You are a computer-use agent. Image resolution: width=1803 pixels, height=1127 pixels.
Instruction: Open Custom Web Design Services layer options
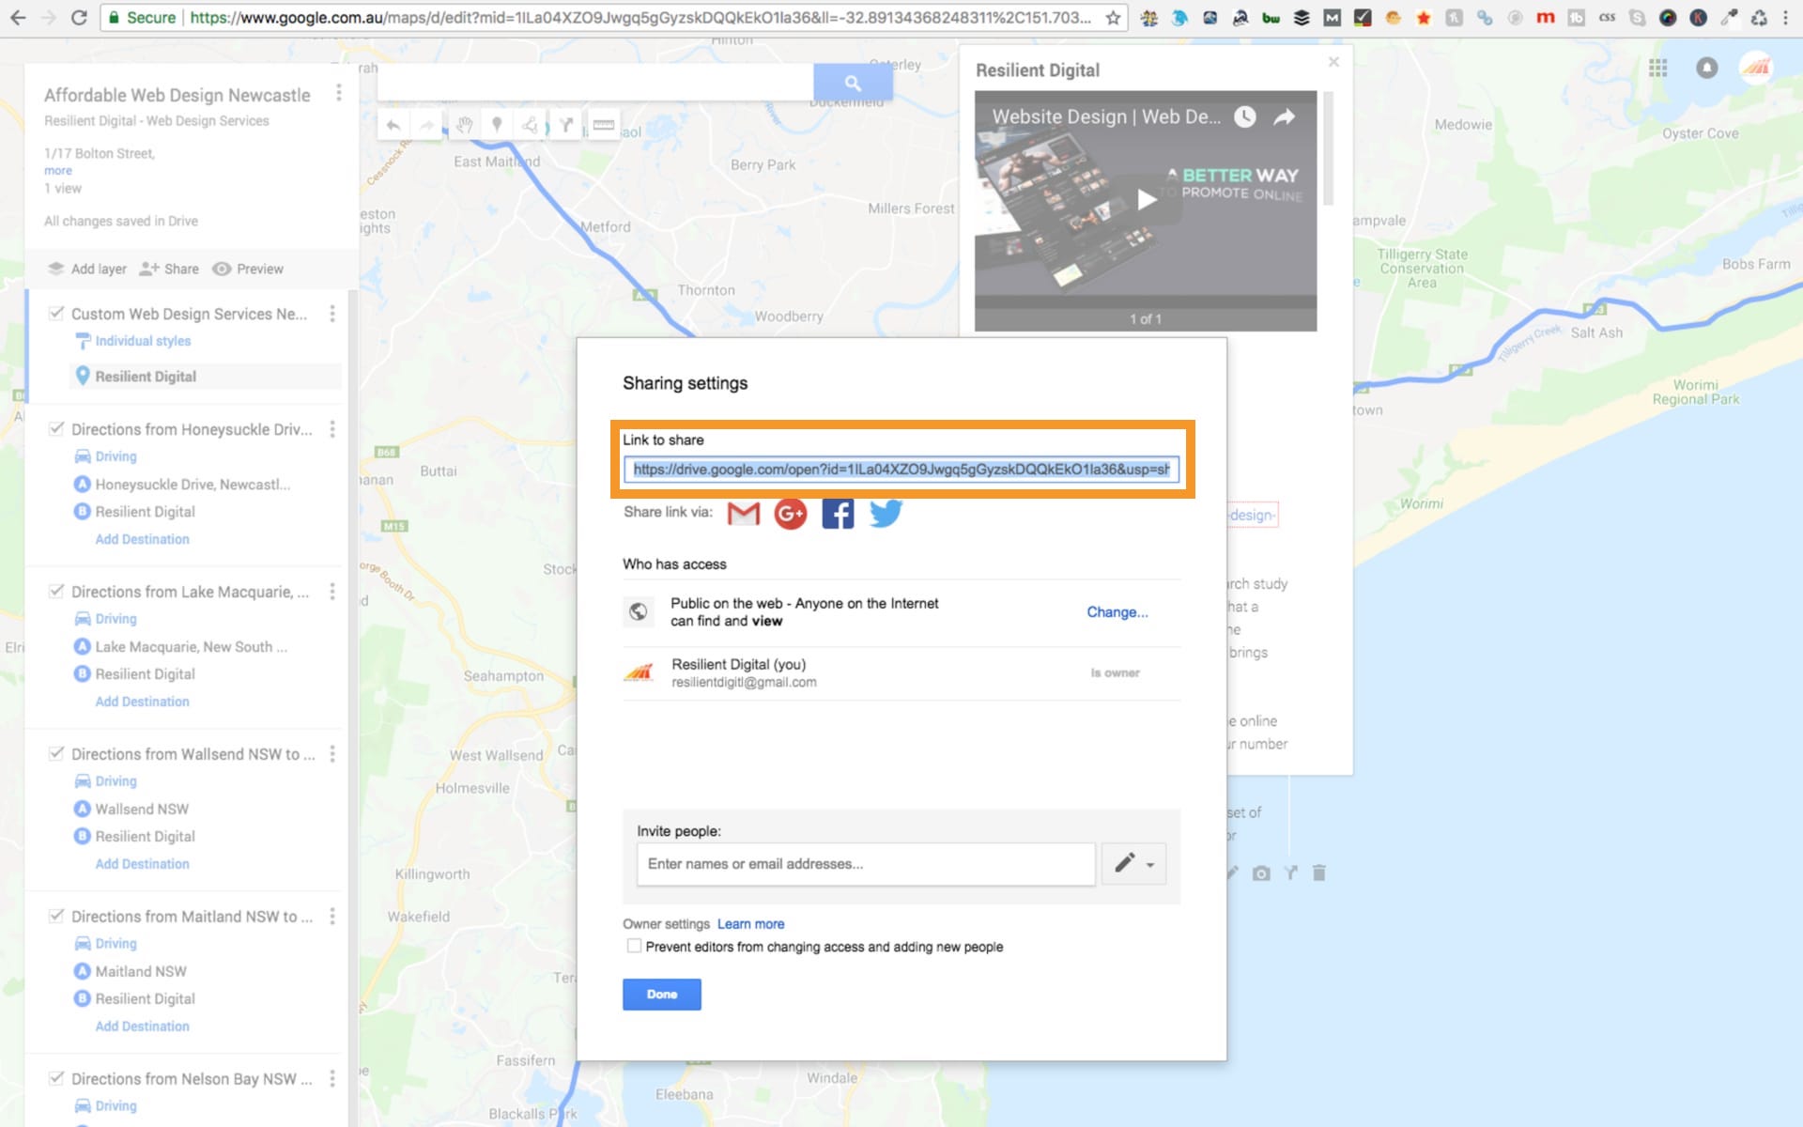(x=332, y=314)
